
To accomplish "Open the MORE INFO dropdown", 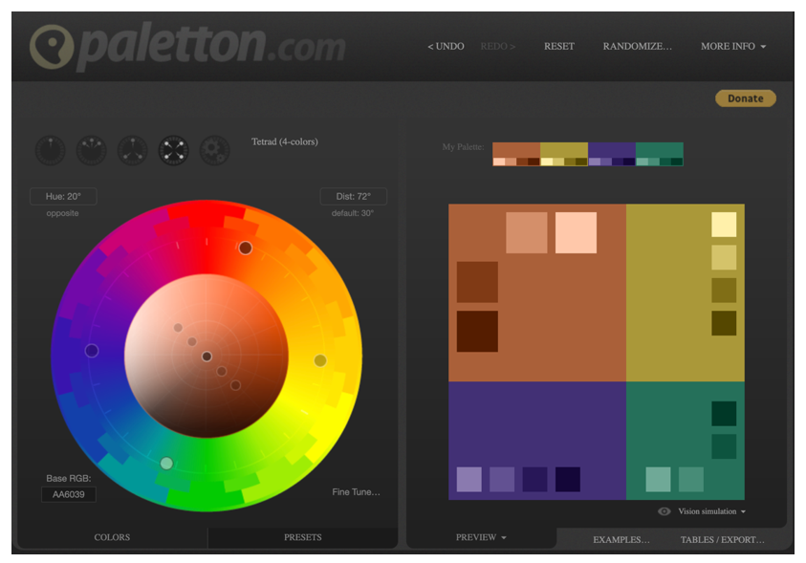I will [731, 46].
